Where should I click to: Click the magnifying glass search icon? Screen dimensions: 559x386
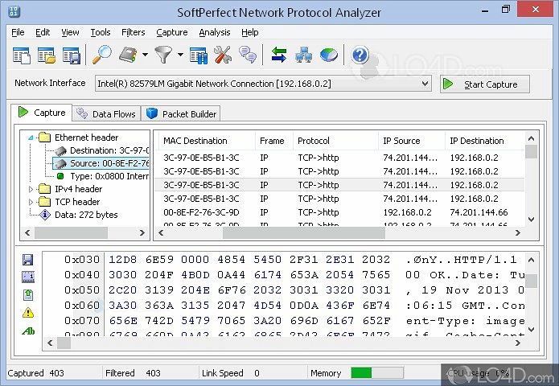point(101,55)
